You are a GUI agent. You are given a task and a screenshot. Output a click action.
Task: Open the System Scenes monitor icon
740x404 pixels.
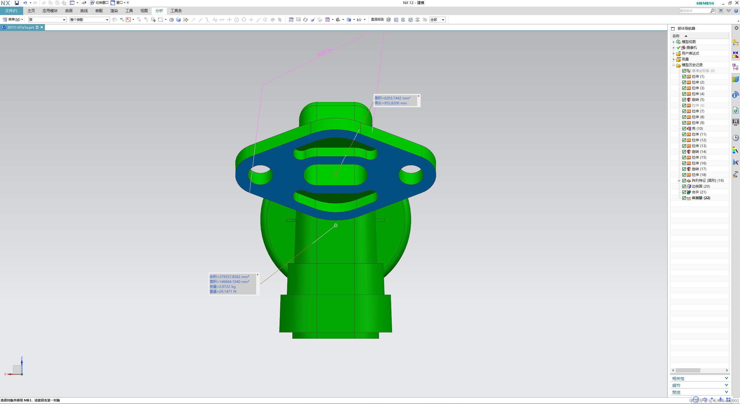[x=736, y=122]
